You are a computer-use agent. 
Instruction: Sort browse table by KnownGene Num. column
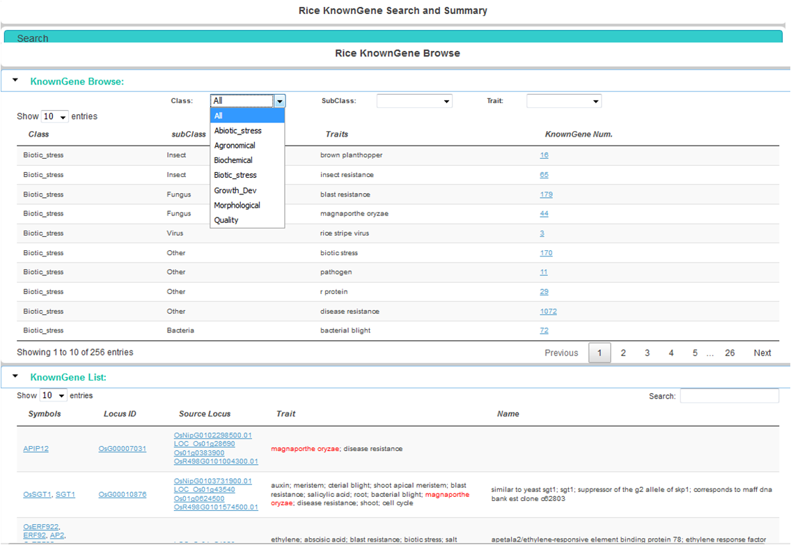pyautogui.click(x=579, y=135)
